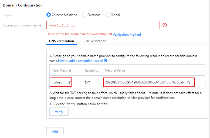Open the Verification Method link
The image size is (210, 138).
tap(127, 35)
